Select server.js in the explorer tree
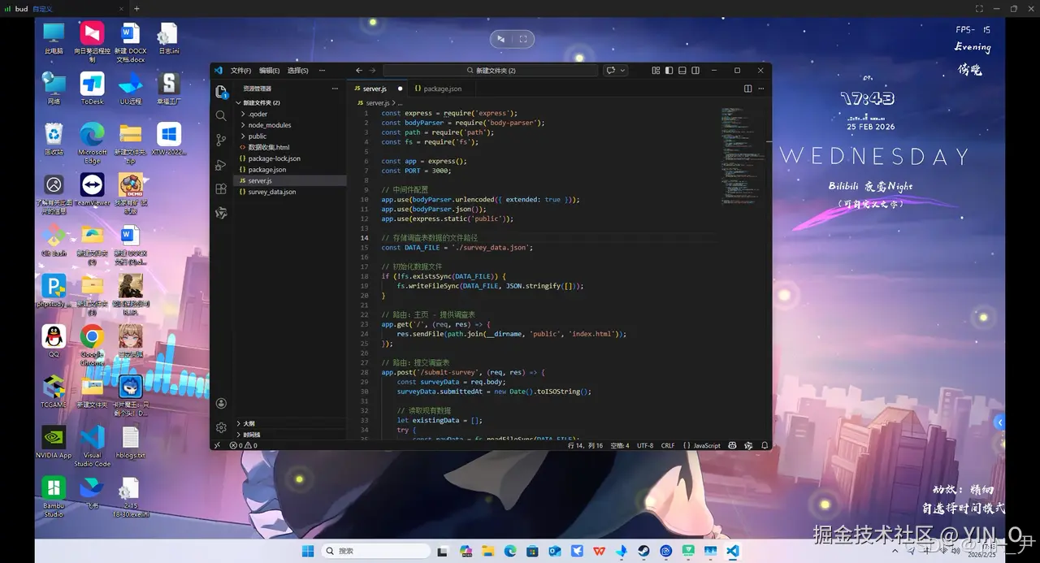 tap(290, 180)
